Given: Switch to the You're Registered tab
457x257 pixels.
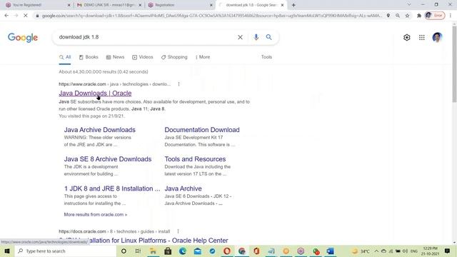Looking at the screenshot, I should (x=38, y=5).
